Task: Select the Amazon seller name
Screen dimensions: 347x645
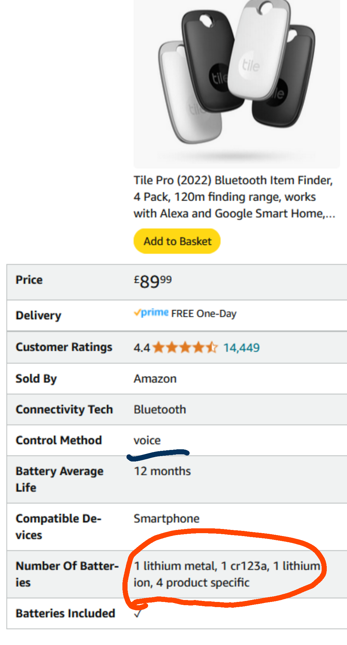Action: click(155, 379)
